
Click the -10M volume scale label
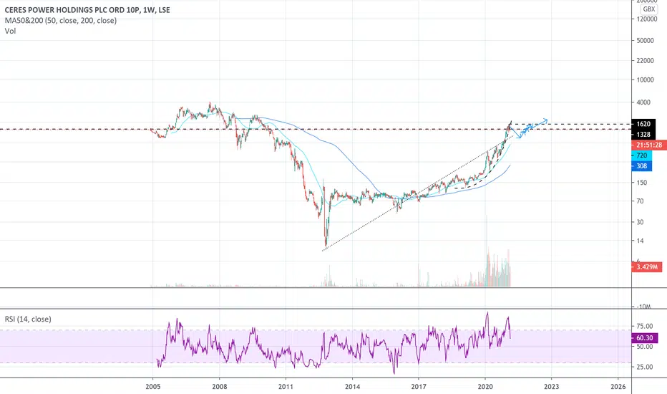(x=643, y=307)
